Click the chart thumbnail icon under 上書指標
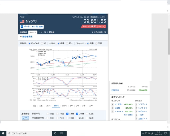This screenshot has height=136, width=170. [x=25, y=118]
